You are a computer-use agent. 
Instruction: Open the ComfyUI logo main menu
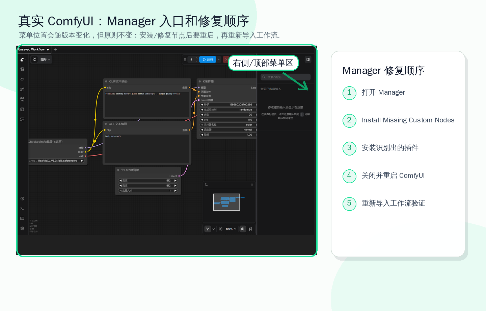coord(22,59)
